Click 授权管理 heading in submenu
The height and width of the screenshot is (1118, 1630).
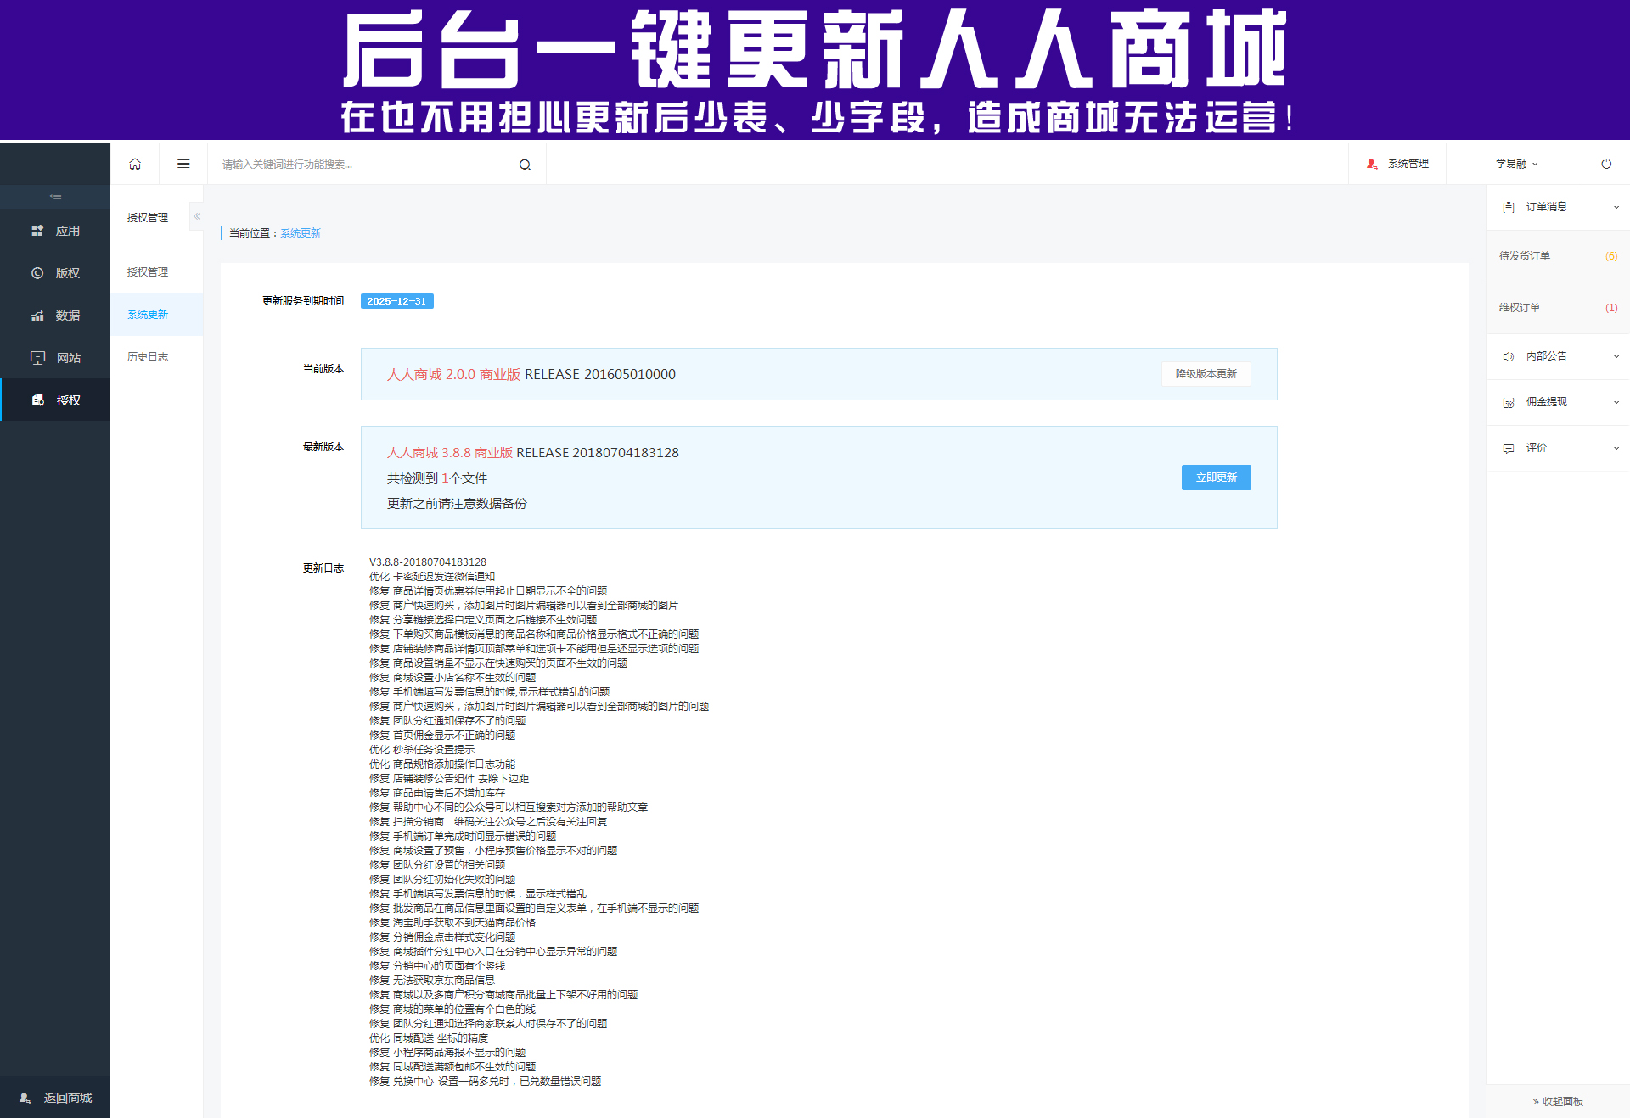click(x=148, y=218)
